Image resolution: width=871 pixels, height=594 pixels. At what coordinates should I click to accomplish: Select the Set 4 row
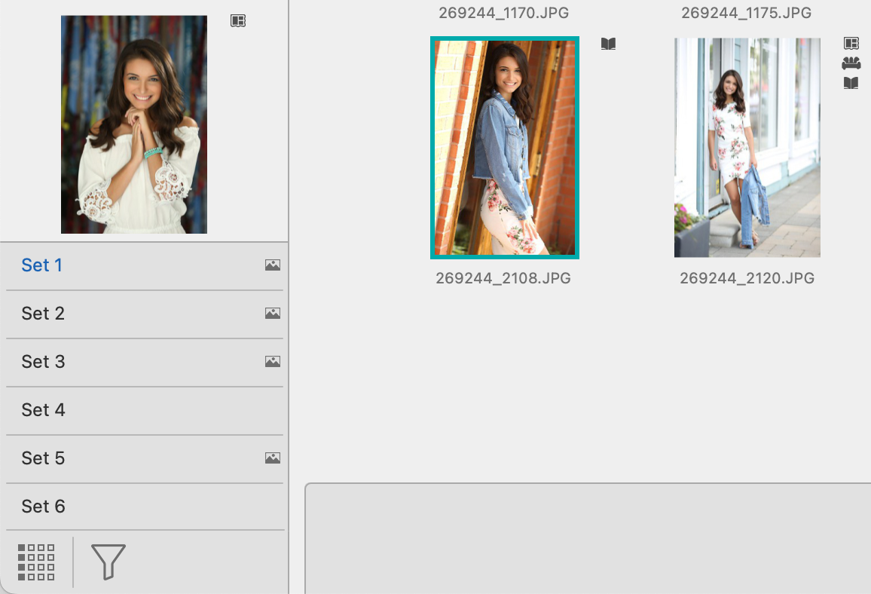[x=43, y=410]
